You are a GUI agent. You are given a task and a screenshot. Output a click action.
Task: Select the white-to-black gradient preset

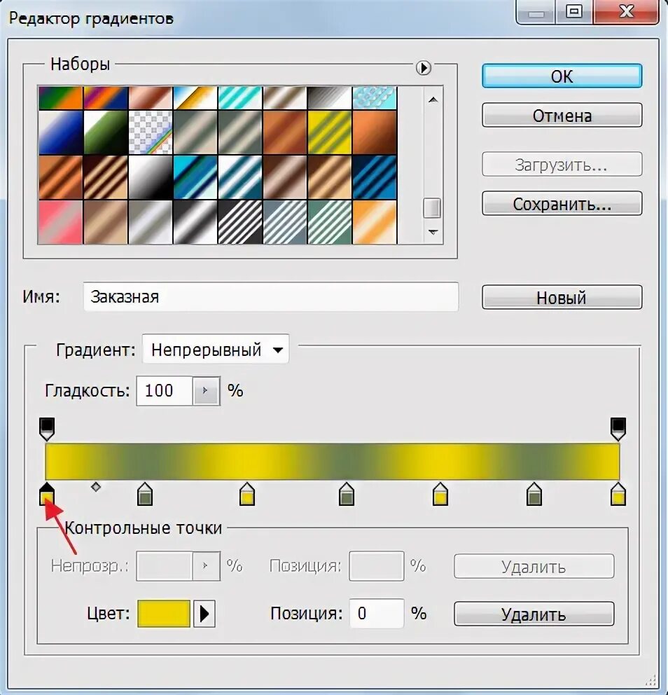(x=151, y=177)
